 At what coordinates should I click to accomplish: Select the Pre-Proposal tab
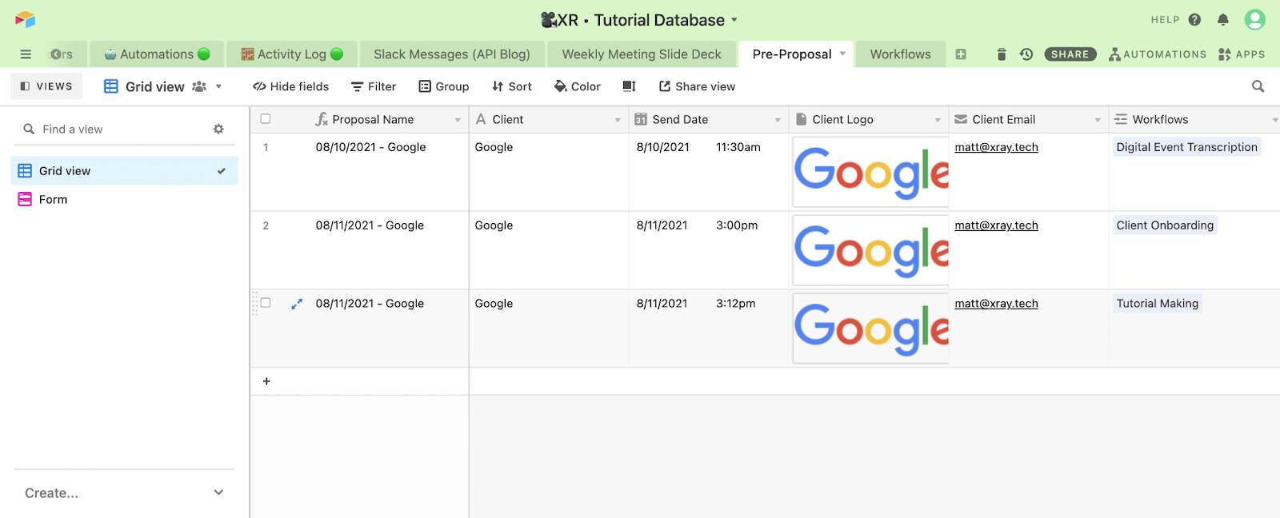792,54
